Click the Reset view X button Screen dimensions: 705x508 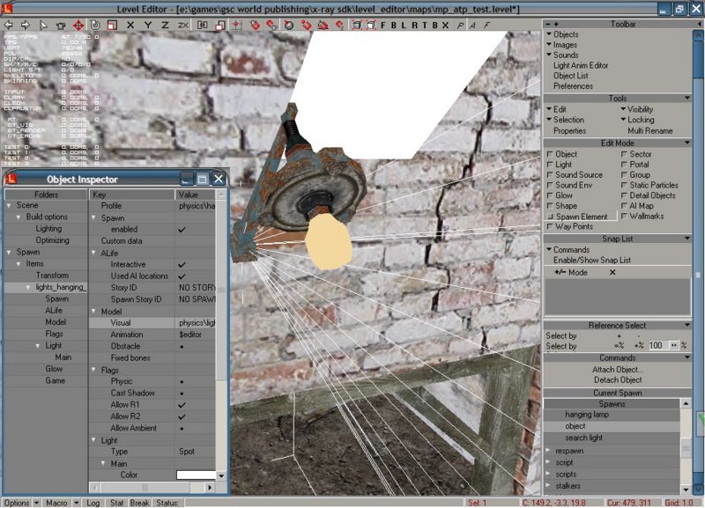[445, 26]
